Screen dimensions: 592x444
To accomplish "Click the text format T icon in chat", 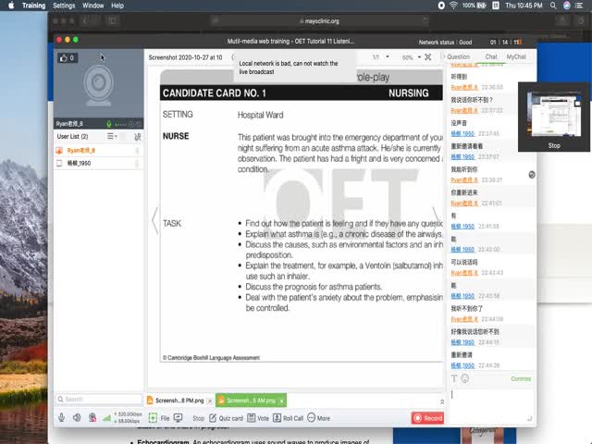I will pos(454,378).
